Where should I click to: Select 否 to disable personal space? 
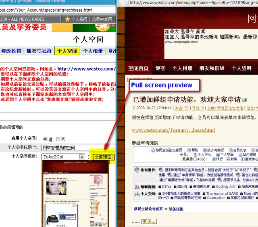[58, 139]
